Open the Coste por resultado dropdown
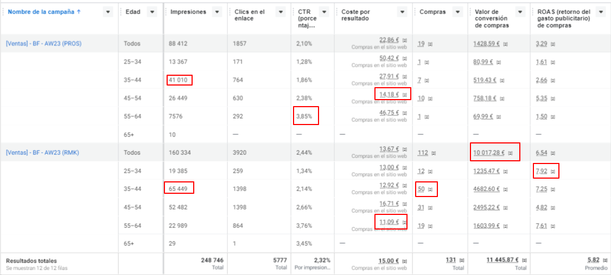611x275 pixels. pos(402,12)
